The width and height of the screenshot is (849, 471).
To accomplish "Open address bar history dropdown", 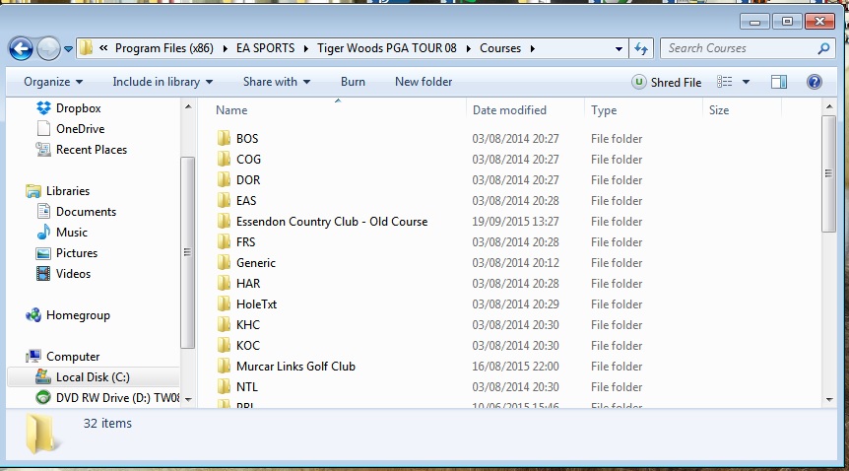I will pos(619,49).
